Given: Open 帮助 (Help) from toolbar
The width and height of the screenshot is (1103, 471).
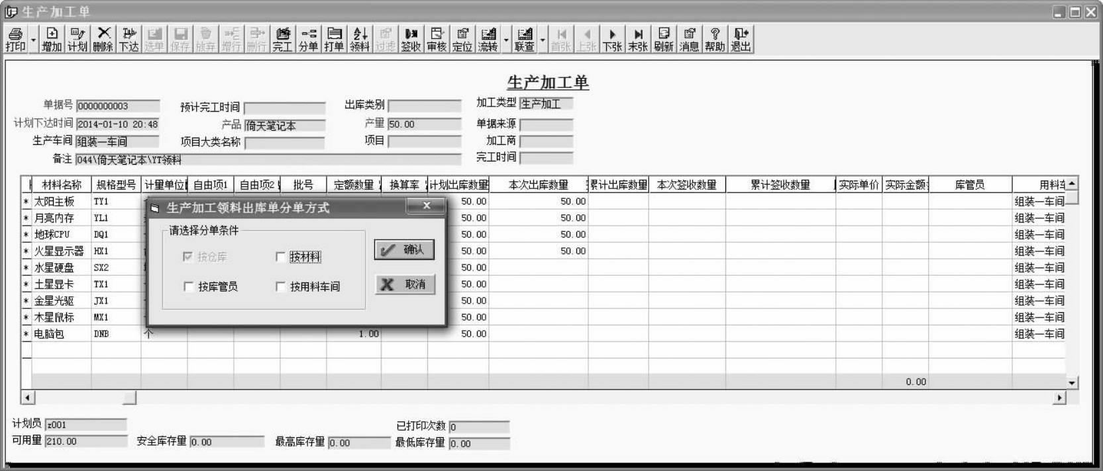Looking at the screenshot, I should pos(715,40).
